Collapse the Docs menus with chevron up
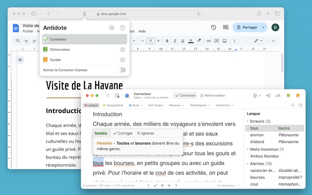 273,41
